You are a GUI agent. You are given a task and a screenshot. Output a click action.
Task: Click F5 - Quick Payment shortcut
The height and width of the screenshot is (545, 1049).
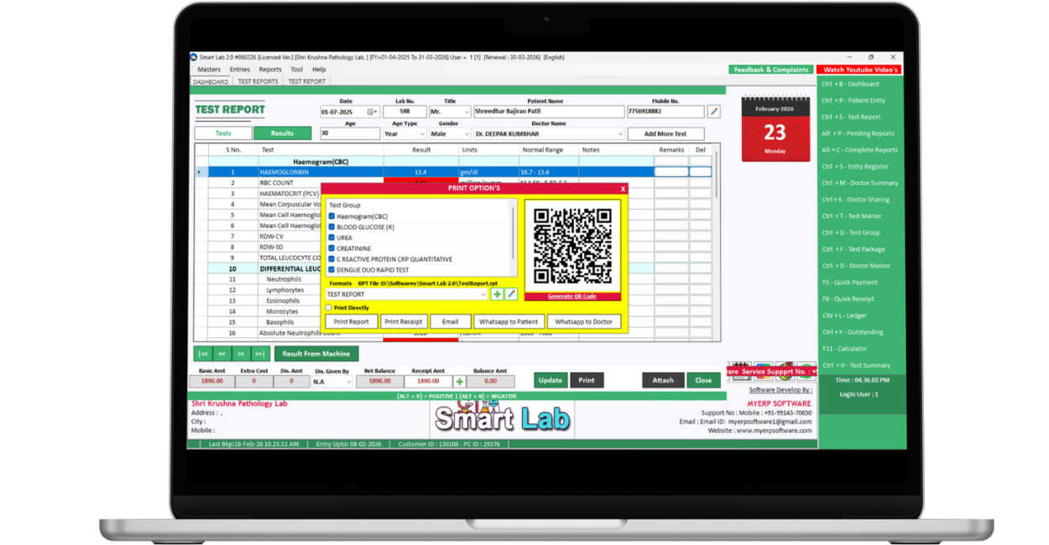click(x=849, y=283)
